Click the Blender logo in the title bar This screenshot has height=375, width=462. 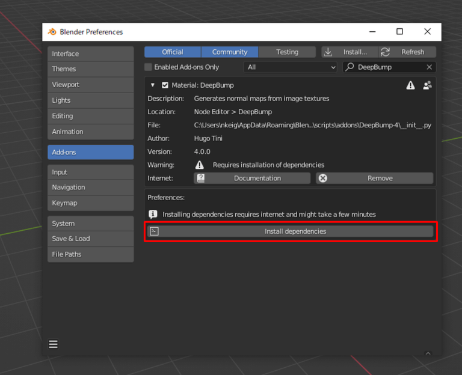tap(52, 32)
